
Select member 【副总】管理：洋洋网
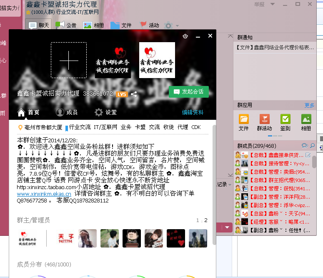click(x=273, y=197)
